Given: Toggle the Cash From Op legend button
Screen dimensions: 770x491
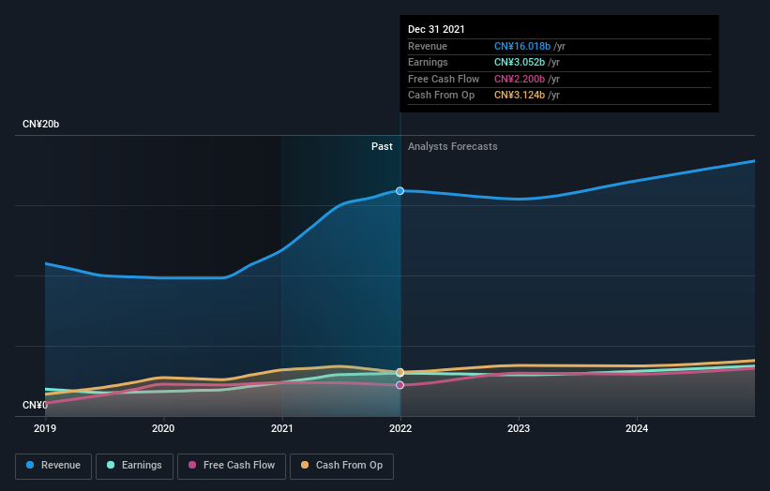Looking at the screenshot, I should (341, 466).
